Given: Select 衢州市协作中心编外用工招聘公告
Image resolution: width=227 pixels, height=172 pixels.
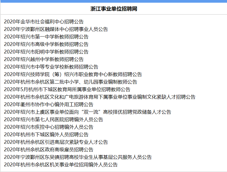Looking at the screenshot, I should (49, 105).
